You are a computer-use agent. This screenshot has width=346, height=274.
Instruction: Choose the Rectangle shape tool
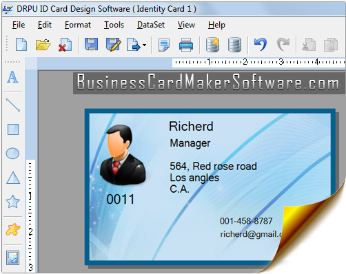click(x=13, y=129)
